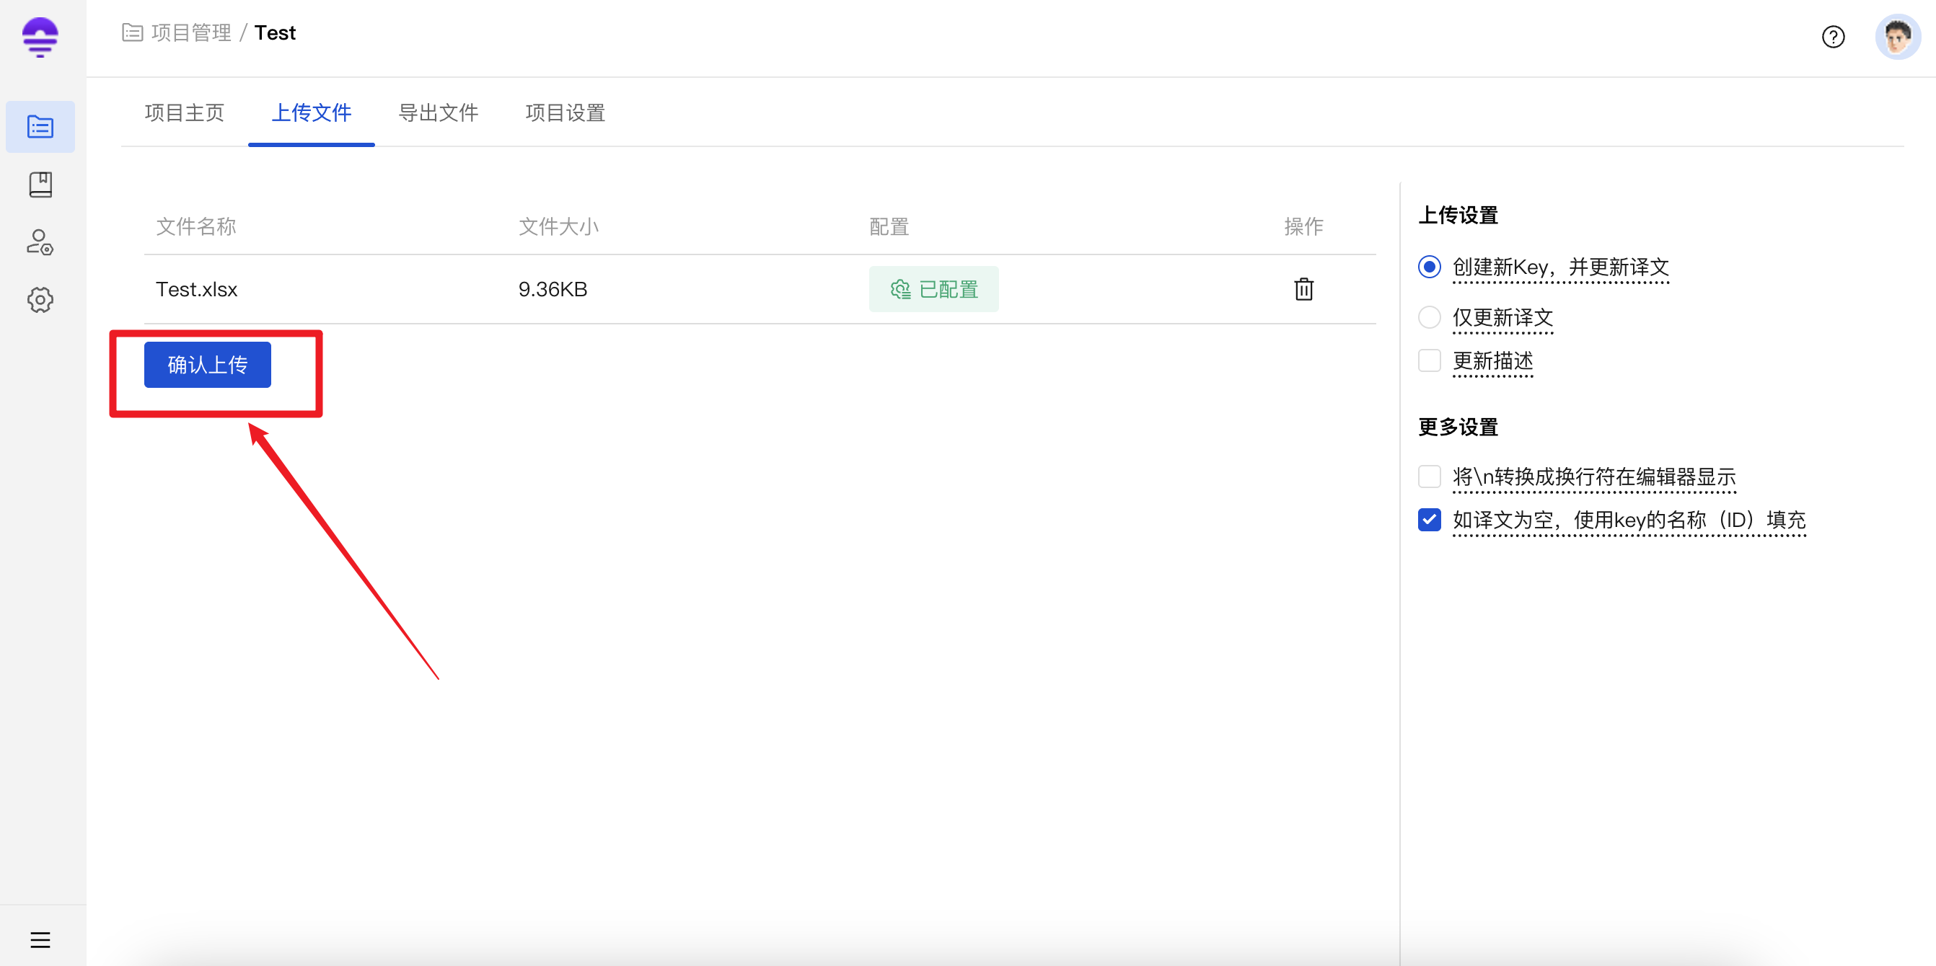This screenshot has height=966, width=1936.
Task: Click the 文件名称 column header
Action: click(x=196, y=226)
